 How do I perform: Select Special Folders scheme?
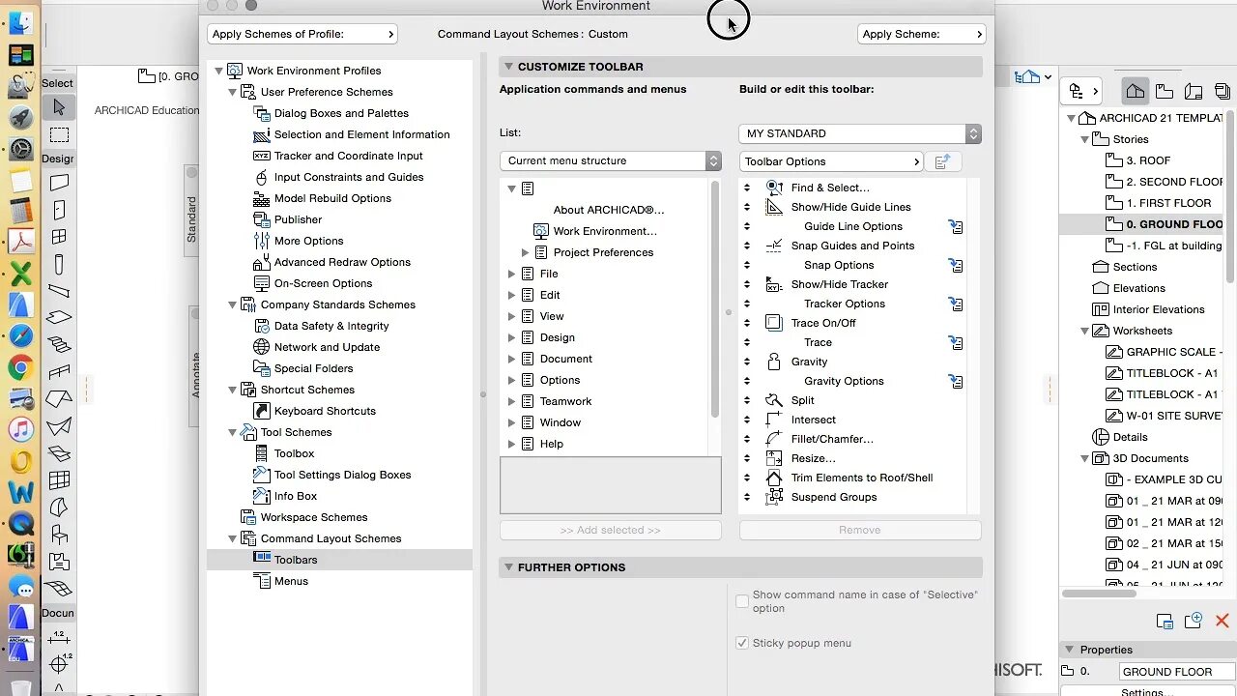coord(313,368)
